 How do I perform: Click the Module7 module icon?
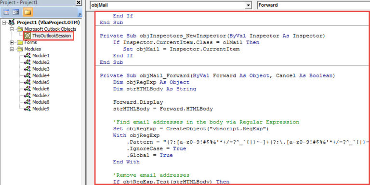[x=27, y=95]
